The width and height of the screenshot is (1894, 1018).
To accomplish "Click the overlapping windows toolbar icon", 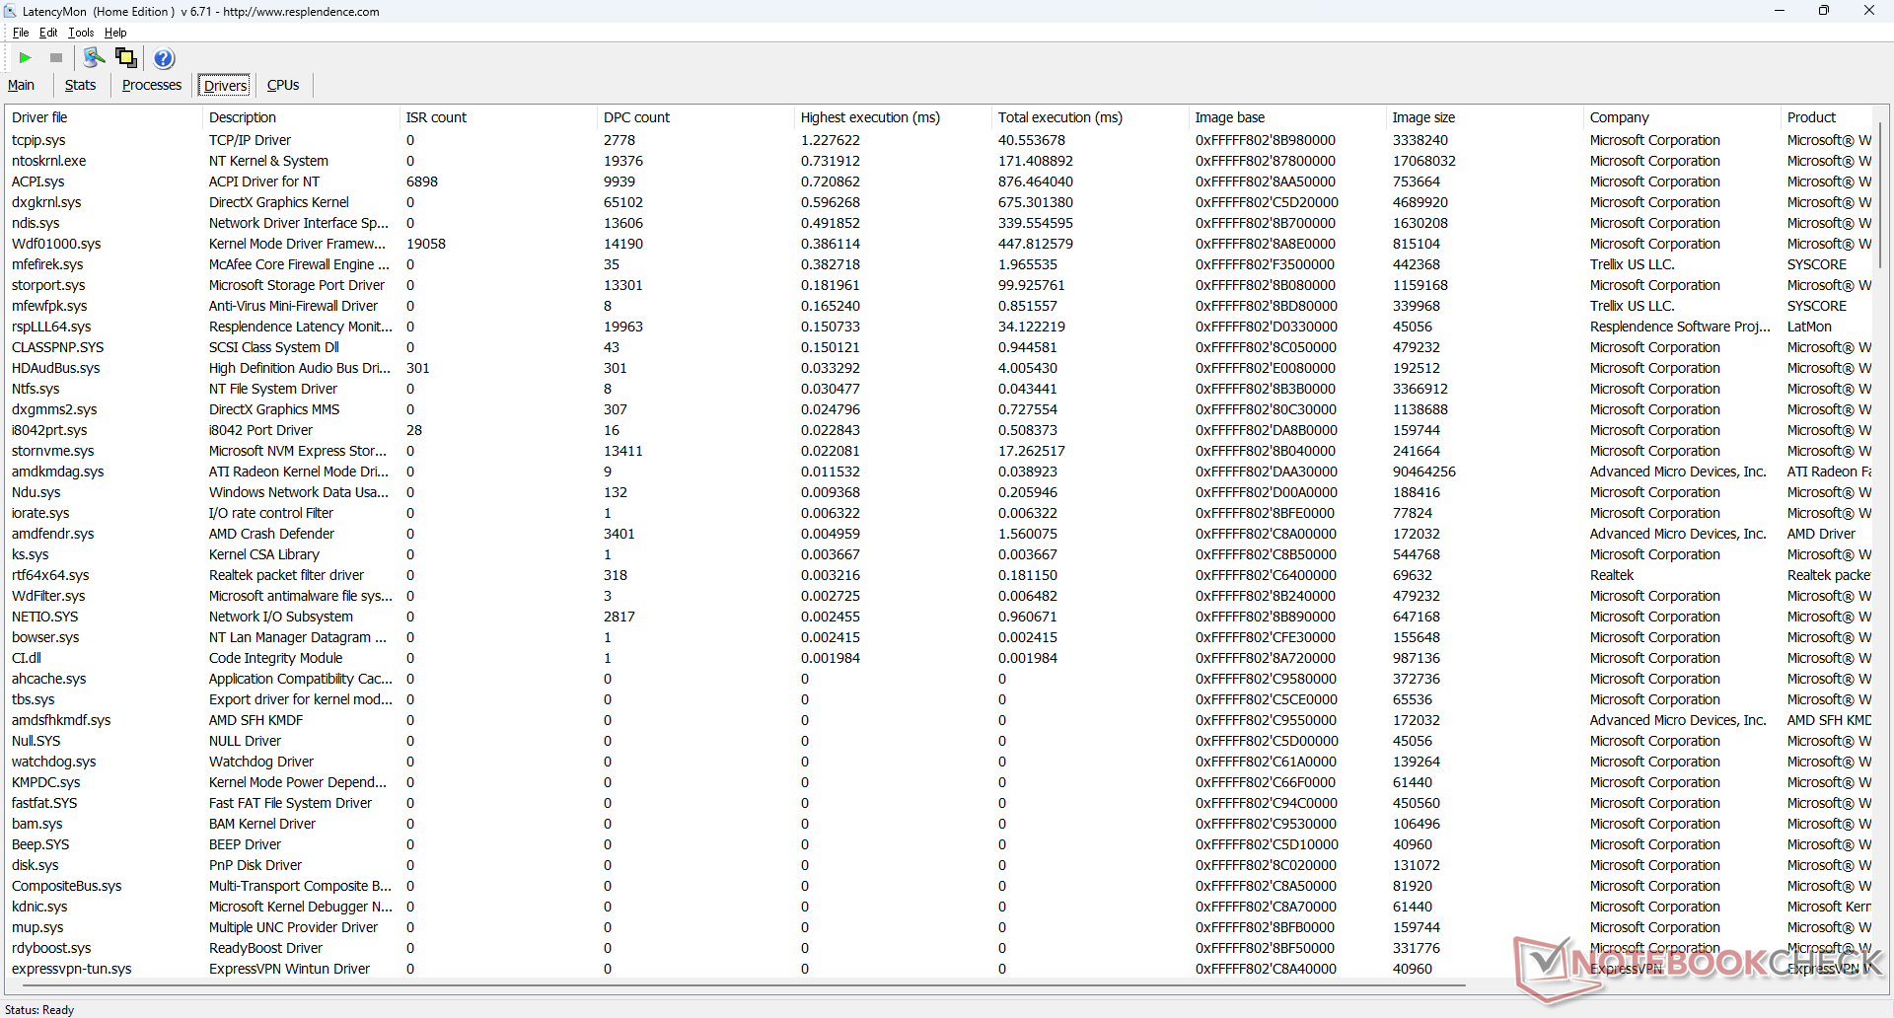I will [126, 58].
